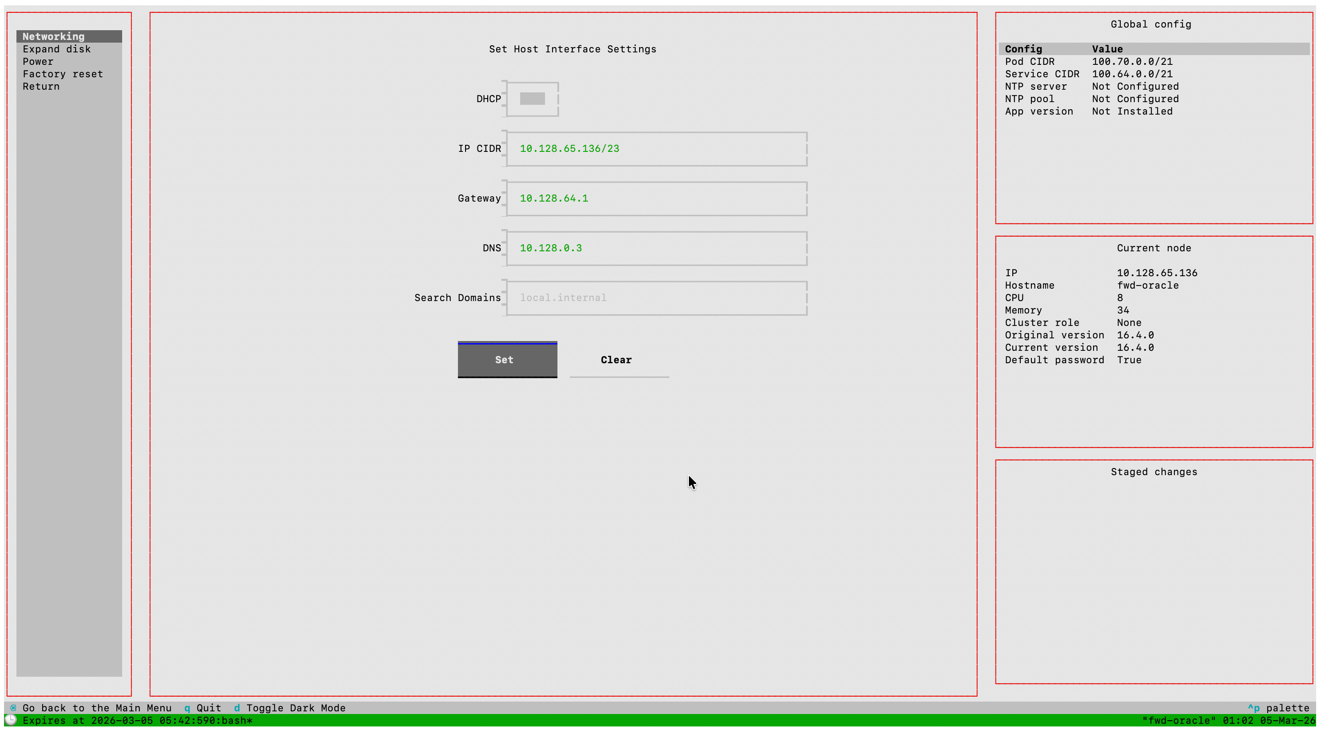Click Return in the side menu
Screen dimensions: 1321x730
point(69,87)
